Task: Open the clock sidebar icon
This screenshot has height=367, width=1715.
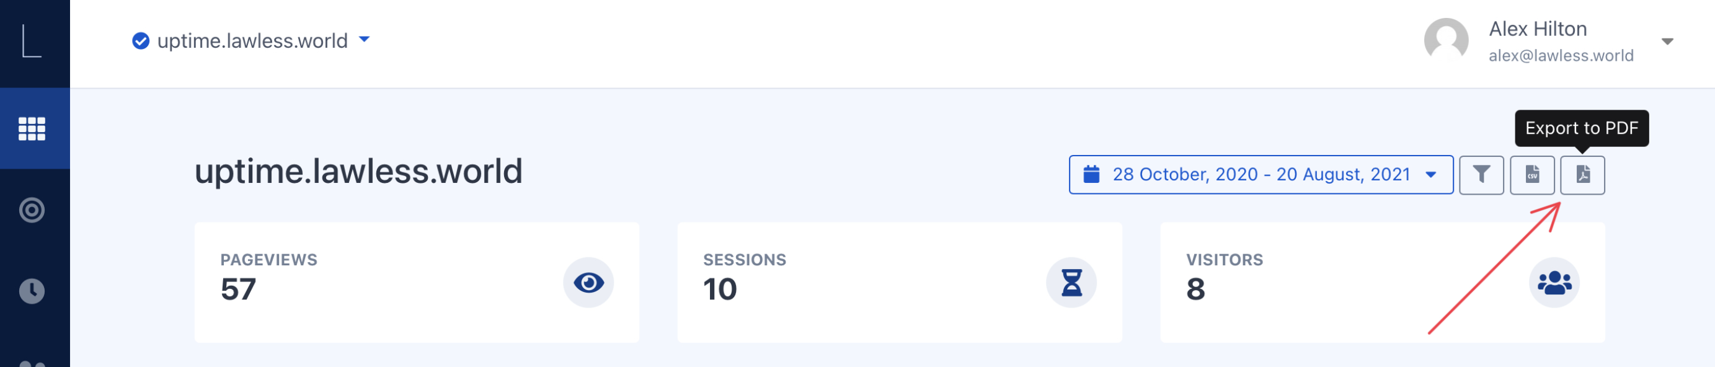Action: pos(32,291)
